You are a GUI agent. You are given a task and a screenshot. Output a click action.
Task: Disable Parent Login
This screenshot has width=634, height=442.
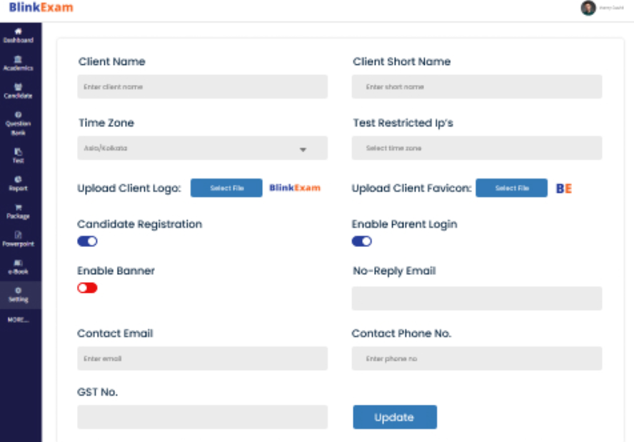point(361,241)
